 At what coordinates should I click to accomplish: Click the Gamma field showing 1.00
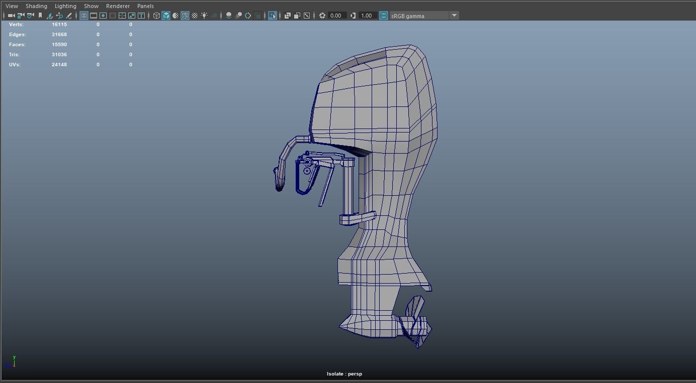tap(367, 16)
